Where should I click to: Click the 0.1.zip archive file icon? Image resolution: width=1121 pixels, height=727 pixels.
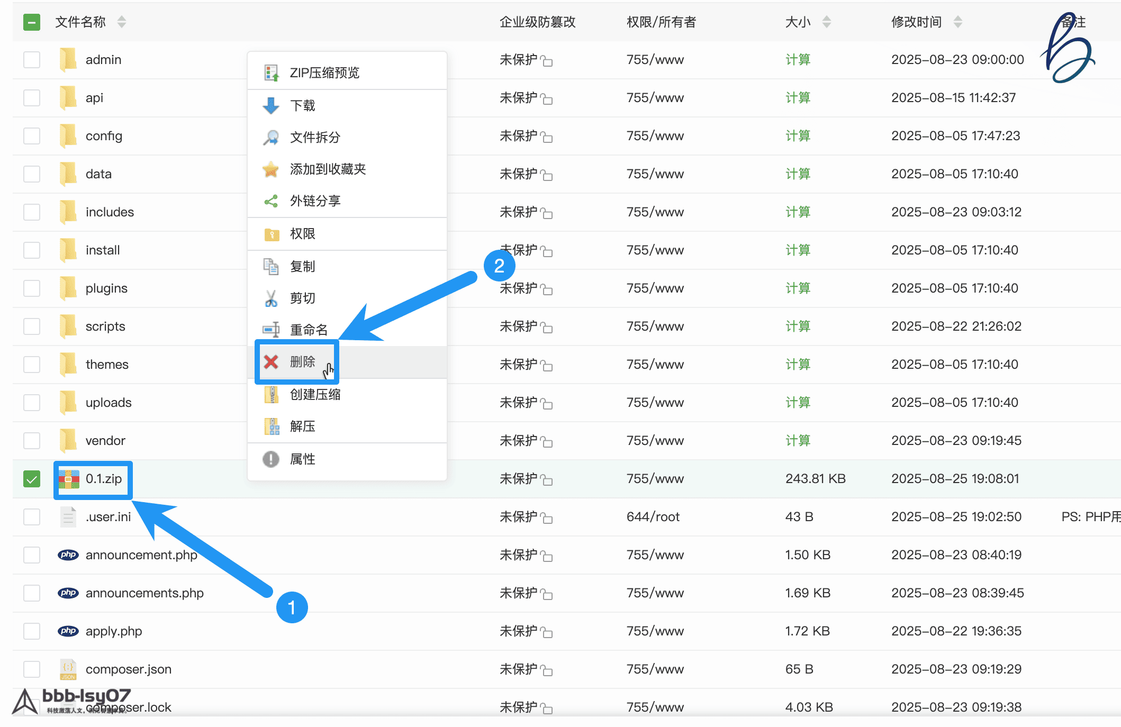coord(69,479)
